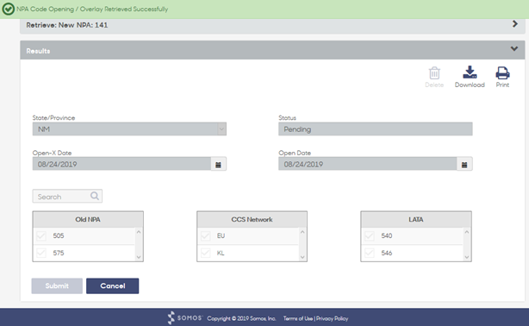Open the Open Date calendar picker

click(x=464, y=165)
